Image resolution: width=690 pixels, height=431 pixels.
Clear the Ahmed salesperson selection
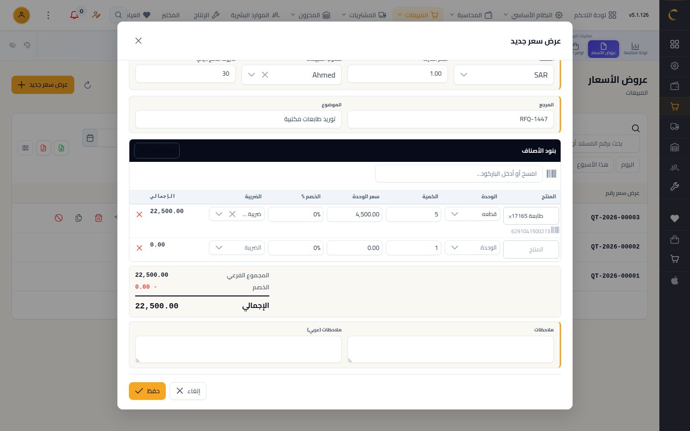point(265,75)
